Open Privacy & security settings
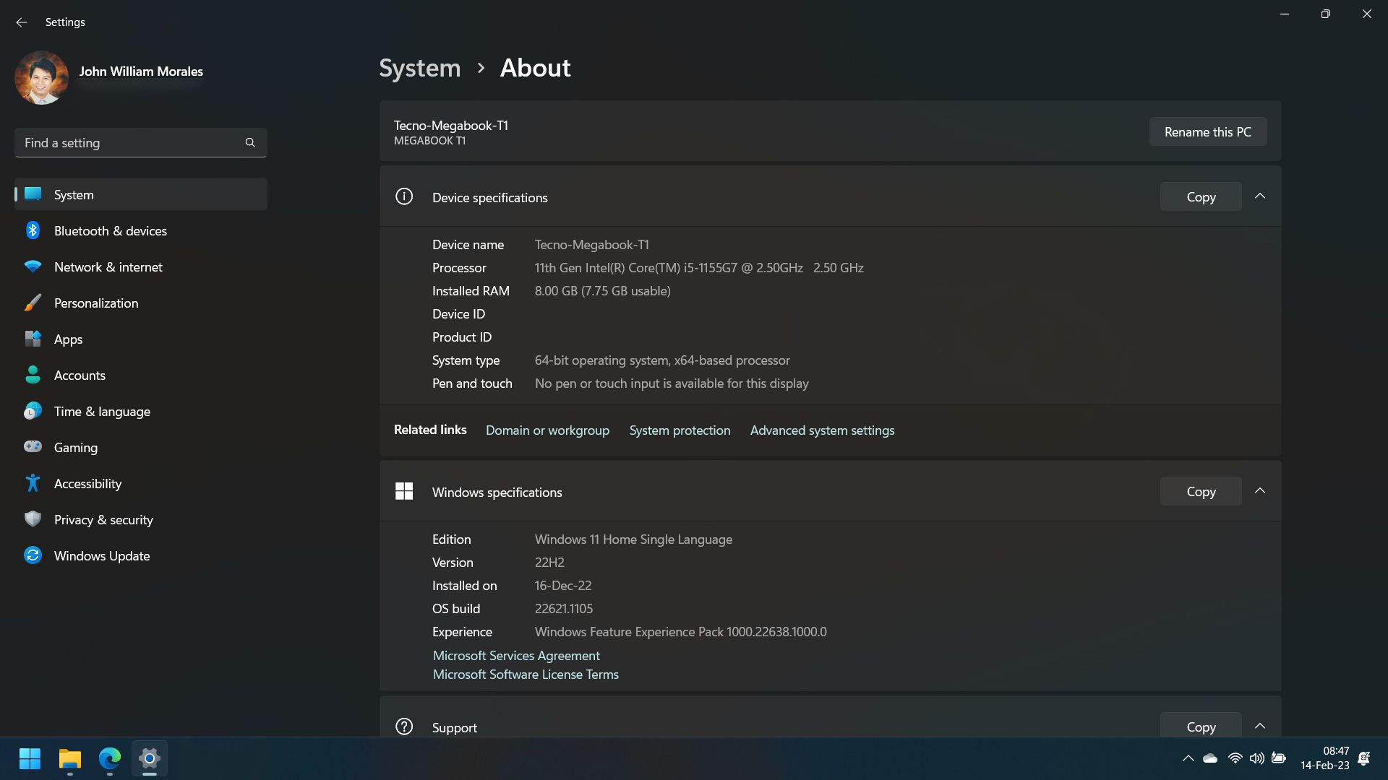This screenshot has height=780, width=1388. coord(104,519)
